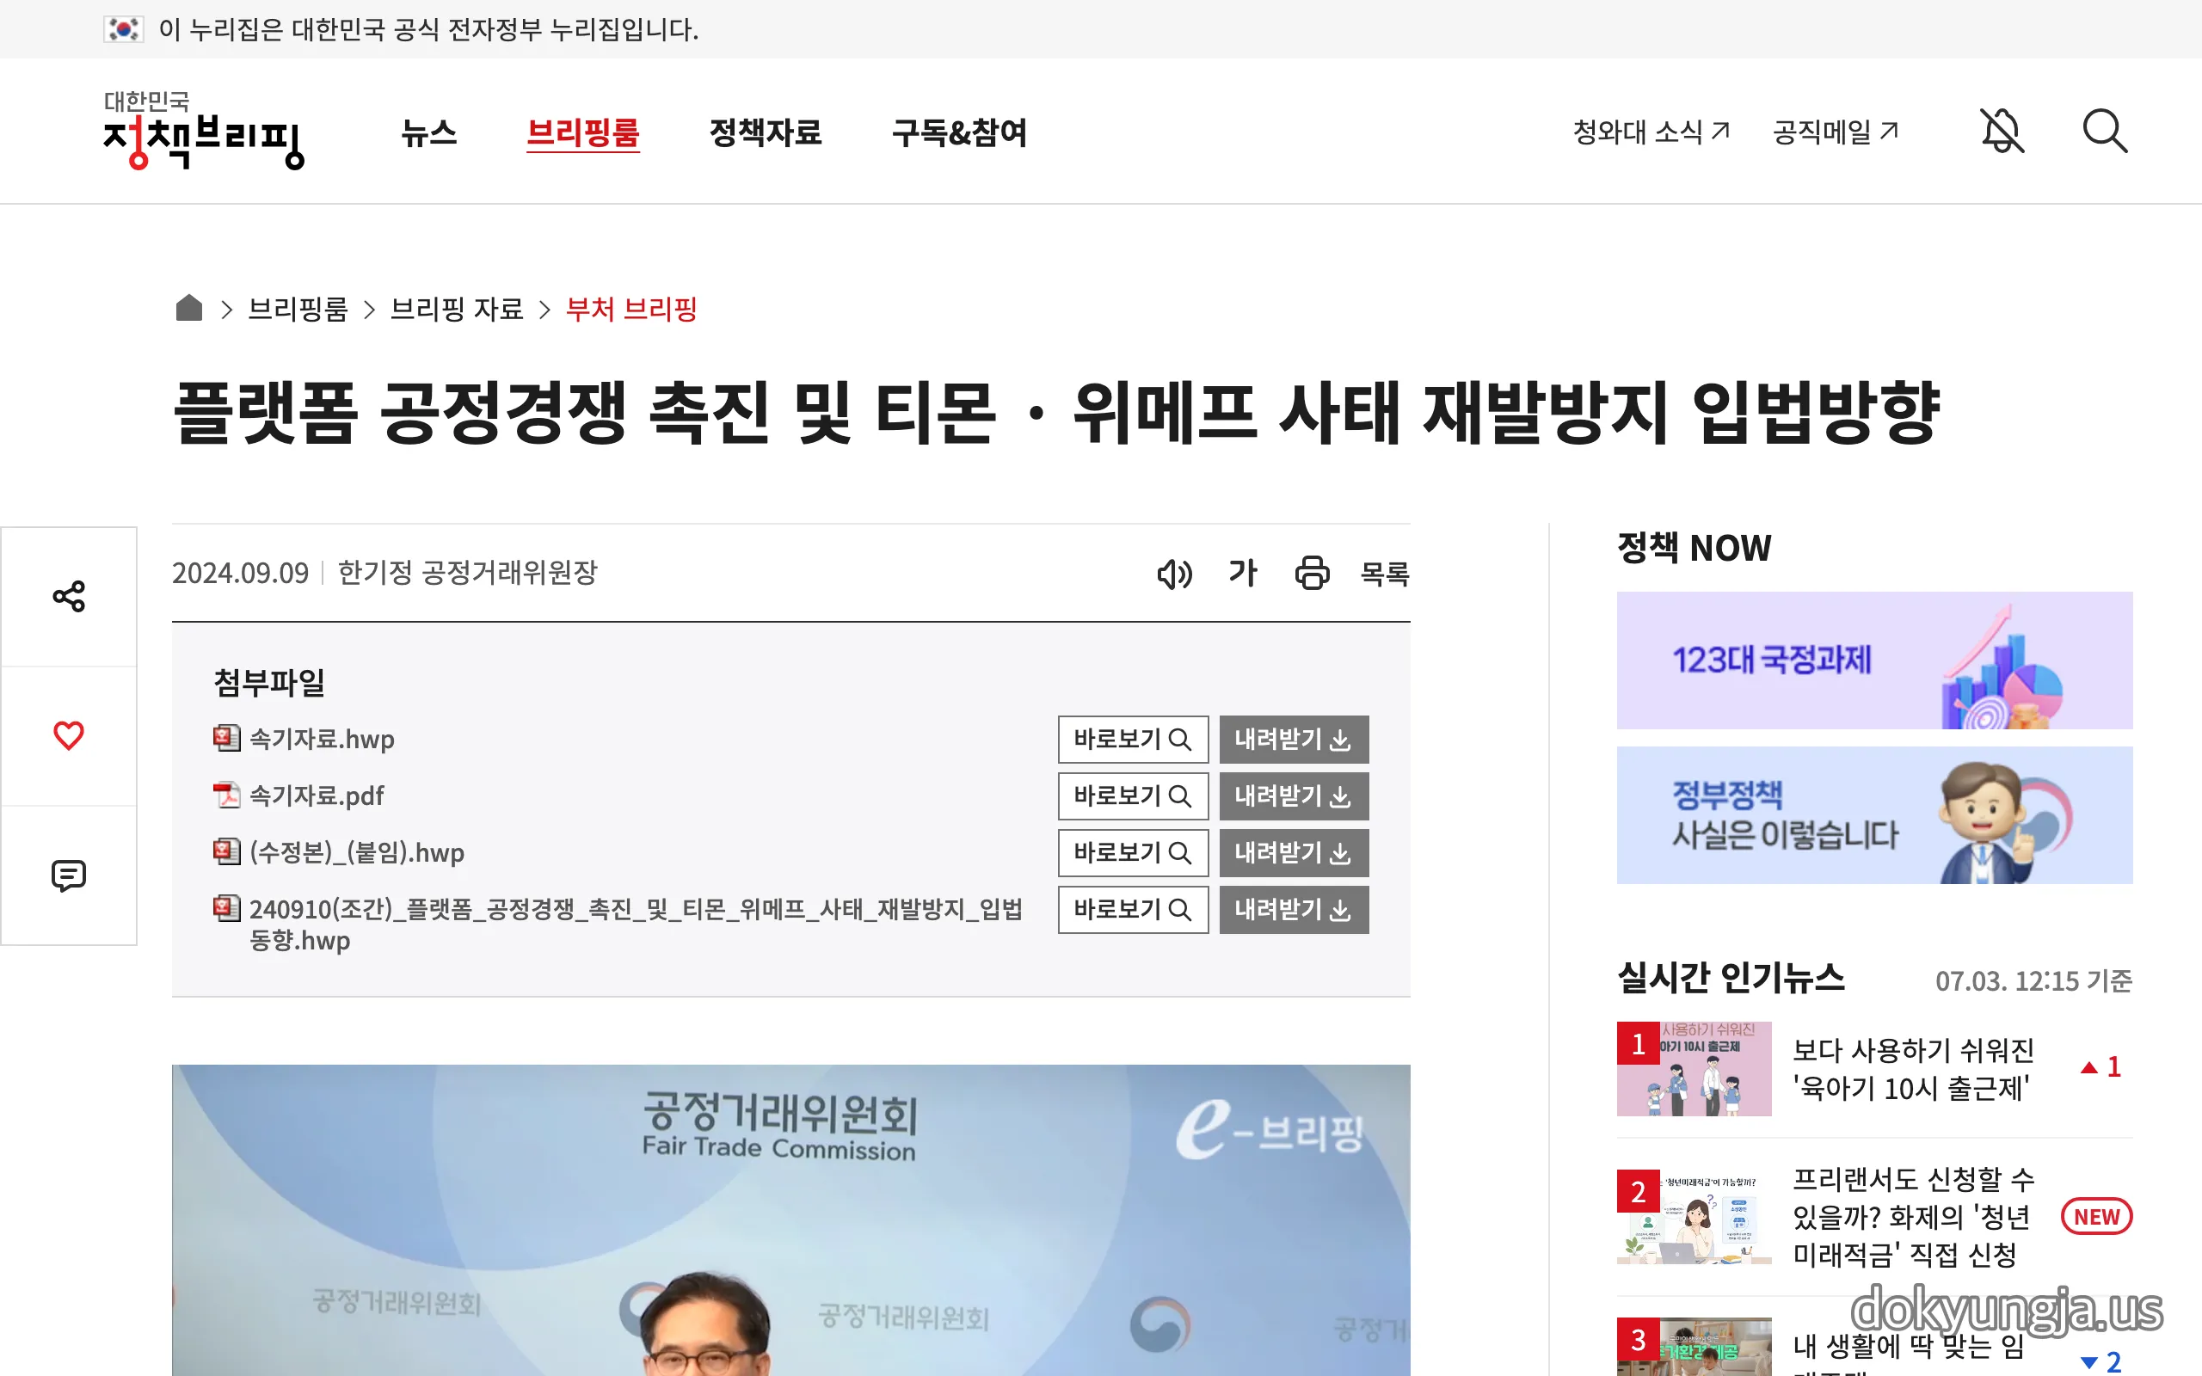Viewport: 2202px width, 1376px height.
Task: Visit the 공직메일 external link
Action: click(x=1836, y=132)
